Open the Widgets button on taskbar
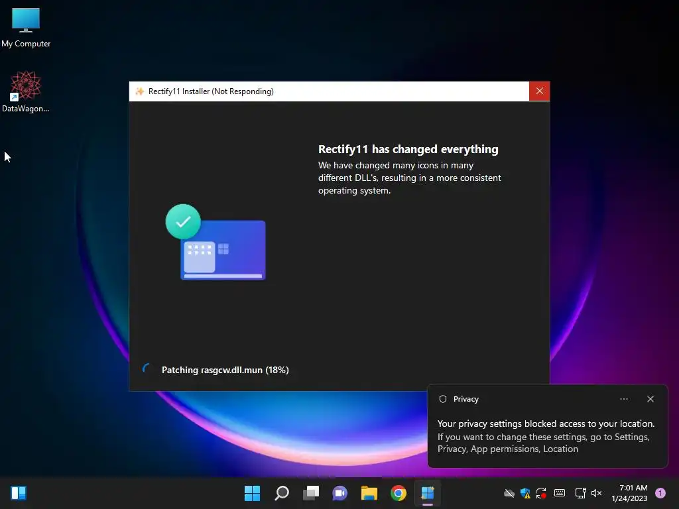This screenshot has width=679, height=509. coord(19,493)
